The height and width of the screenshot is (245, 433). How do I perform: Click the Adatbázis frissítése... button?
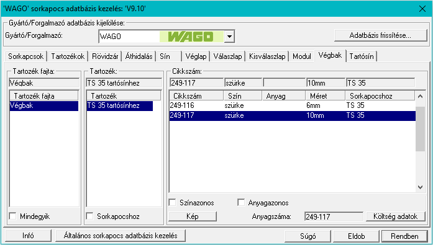381,35
